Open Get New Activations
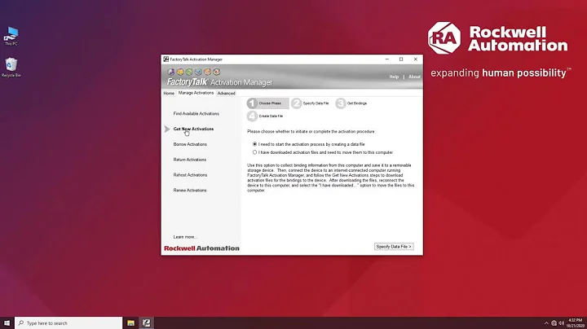Screen dimensions: 587x329 [193, 129]
